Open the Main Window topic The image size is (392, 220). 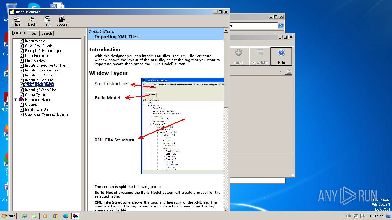35,61
